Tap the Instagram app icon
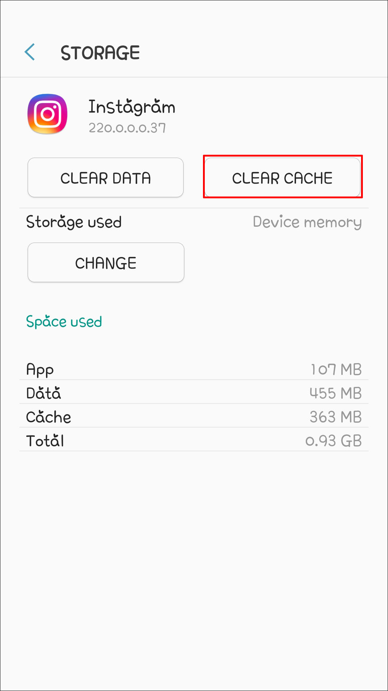This screenshot has height=691, width=388. point(47,114)
